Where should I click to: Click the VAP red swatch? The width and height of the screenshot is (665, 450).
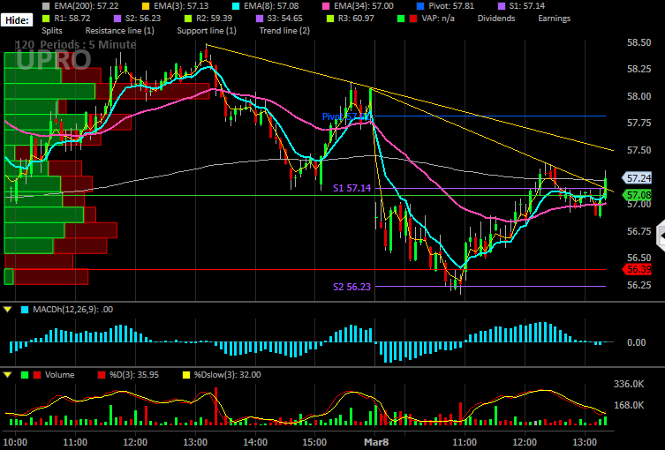click(413, 19)
